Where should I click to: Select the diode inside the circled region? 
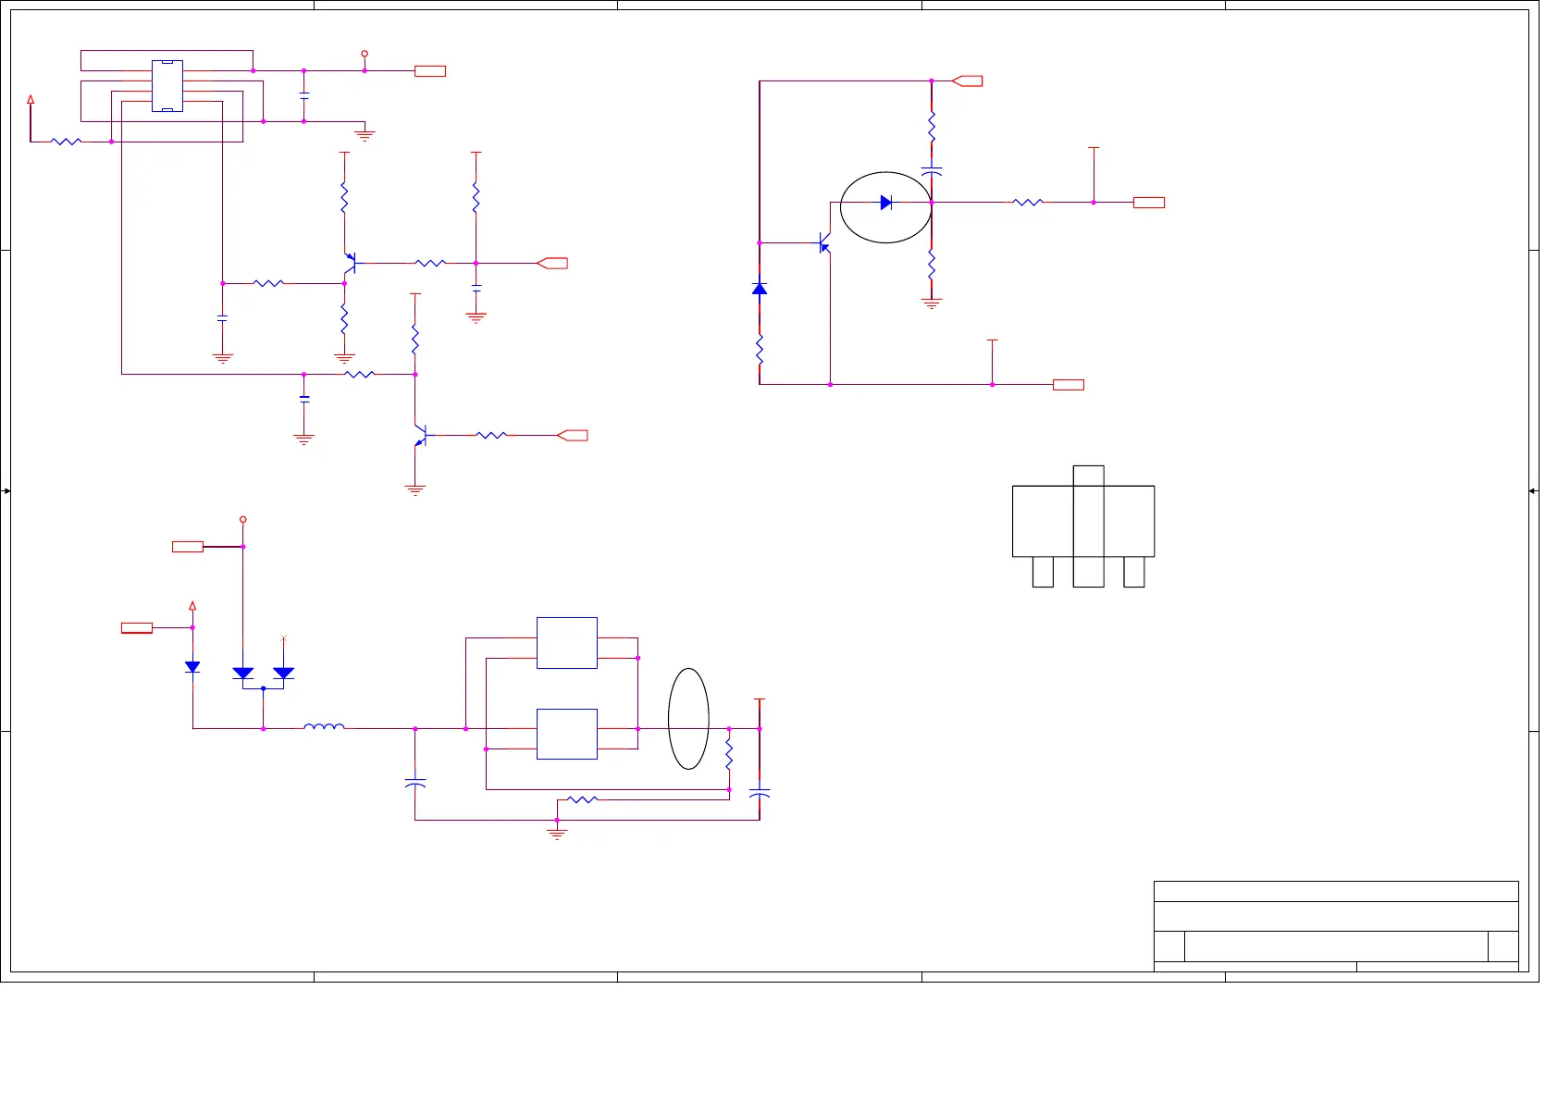tap(885, 203)
